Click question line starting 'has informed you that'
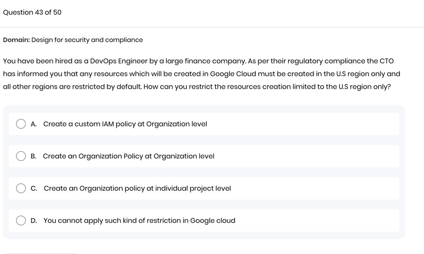Screen dimensions: 424x254 coord(201,74)
